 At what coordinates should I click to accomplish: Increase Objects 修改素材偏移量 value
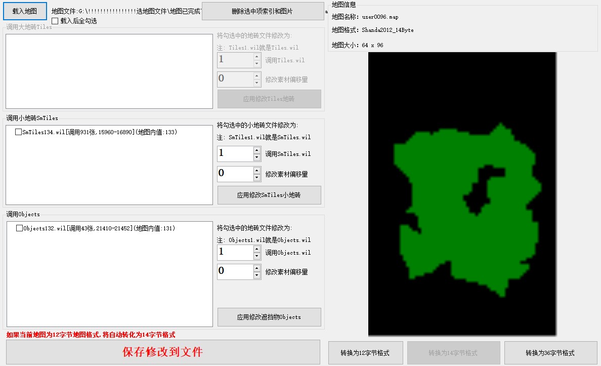coord(257,268)
